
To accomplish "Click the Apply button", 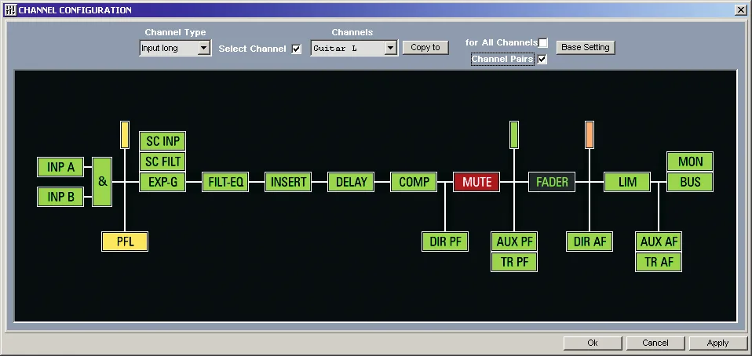I will [x=717, y=343].
